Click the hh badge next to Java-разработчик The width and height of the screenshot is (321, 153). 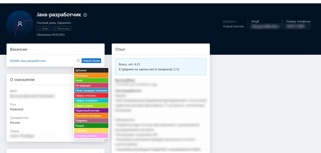point(85,15)
